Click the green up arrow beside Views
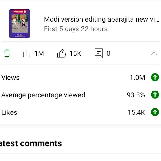 click(155, 77)
